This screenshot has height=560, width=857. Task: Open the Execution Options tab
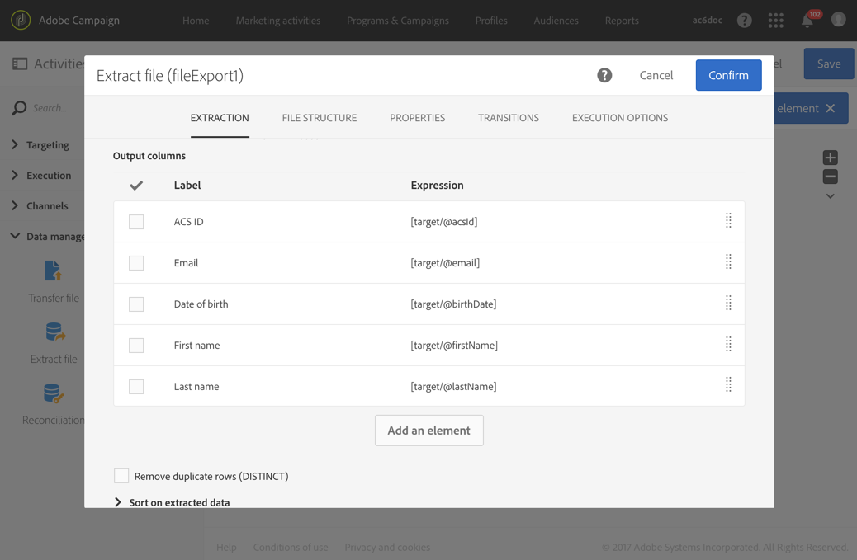click(619, 118)
